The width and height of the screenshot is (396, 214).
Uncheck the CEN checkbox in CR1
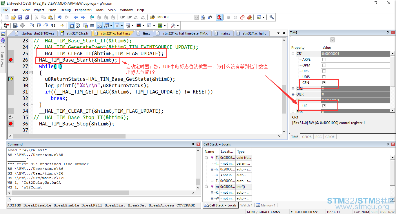[324, 83]
